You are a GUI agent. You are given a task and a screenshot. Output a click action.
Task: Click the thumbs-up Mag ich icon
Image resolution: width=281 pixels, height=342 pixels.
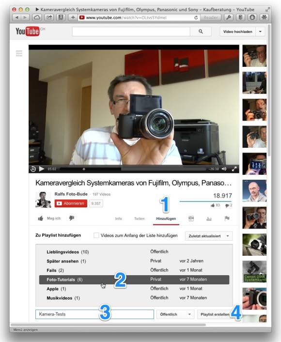coord(41,218)
